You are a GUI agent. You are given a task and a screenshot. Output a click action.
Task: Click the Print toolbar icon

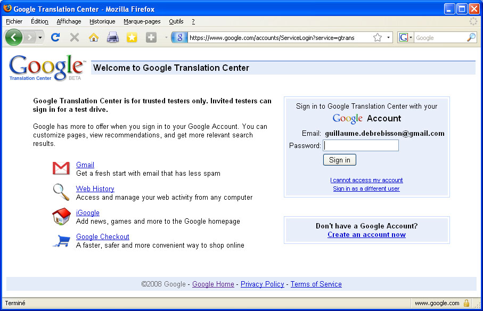tap(113, 38)
